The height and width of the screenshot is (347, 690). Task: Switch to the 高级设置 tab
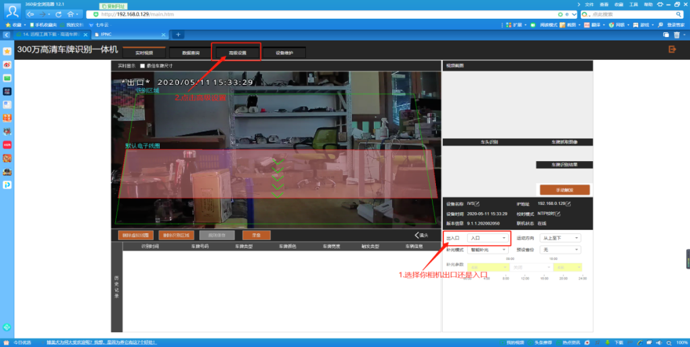(x=237, y=53)
